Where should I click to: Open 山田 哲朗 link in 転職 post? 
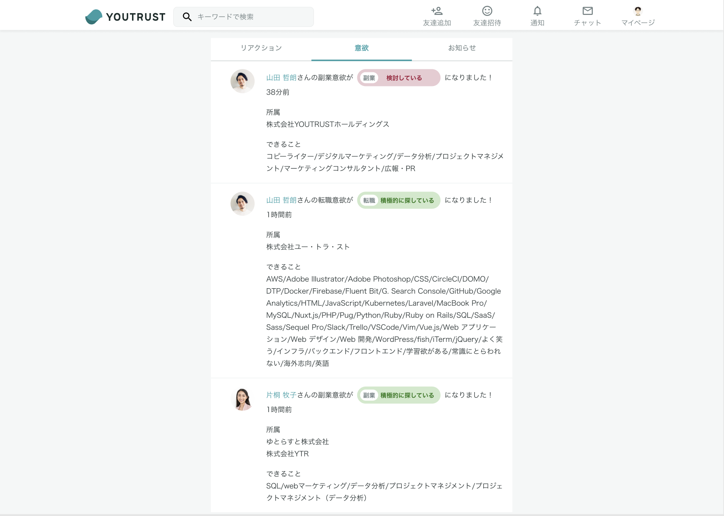click(x=281, y=200)
